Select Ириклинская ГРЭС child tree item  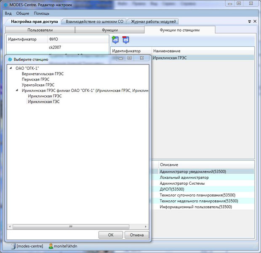pos(45,96)
